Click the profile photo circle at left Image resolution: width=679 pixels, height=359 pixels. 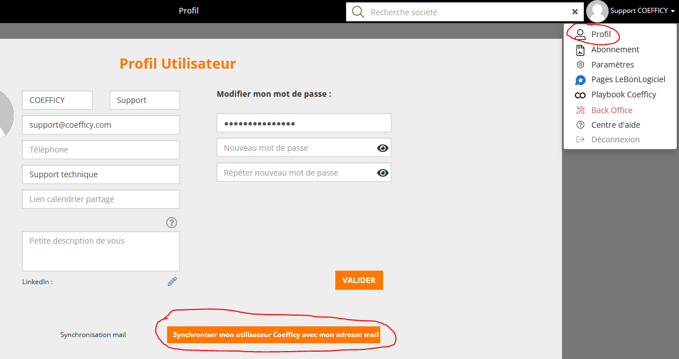(x=6, y=115)
